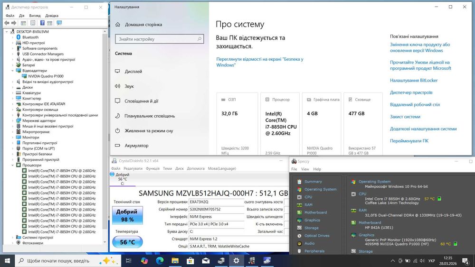Open Функція menu in CrystalDiskInfo
This screenshot has height=267, width=475.
click(x=152, y=168)
